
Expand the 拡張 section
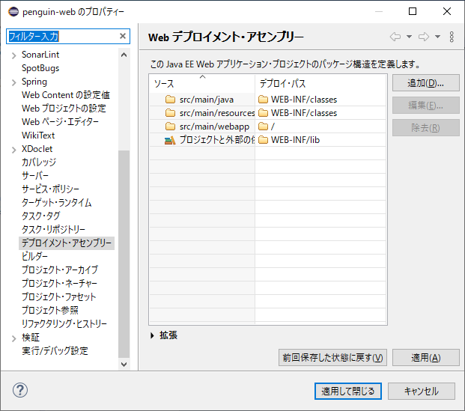152,335
